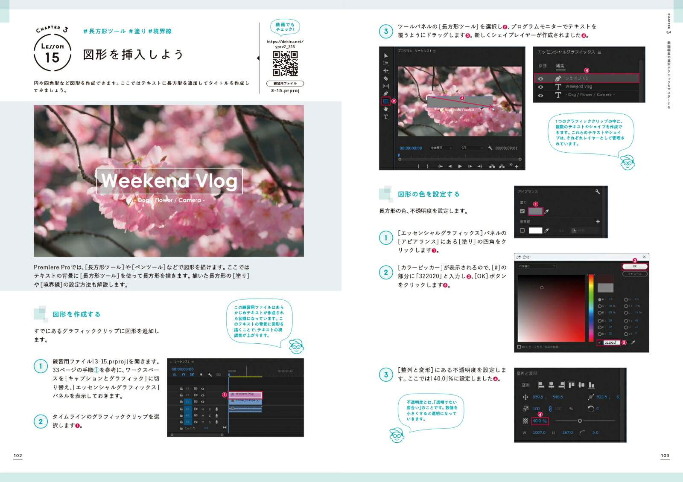
Task: Open Appearance panel wrench settings
Action: 597,192
